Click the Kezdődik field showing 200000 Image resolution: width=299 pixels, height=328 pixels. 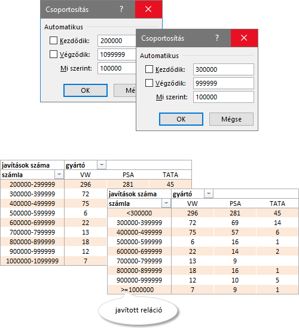click(117, 41)
